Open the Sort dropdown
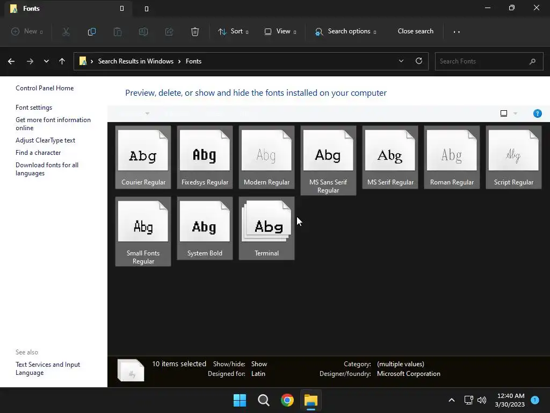Image resolution: width=550 pixels, height=413 pixels. (233, 31)
